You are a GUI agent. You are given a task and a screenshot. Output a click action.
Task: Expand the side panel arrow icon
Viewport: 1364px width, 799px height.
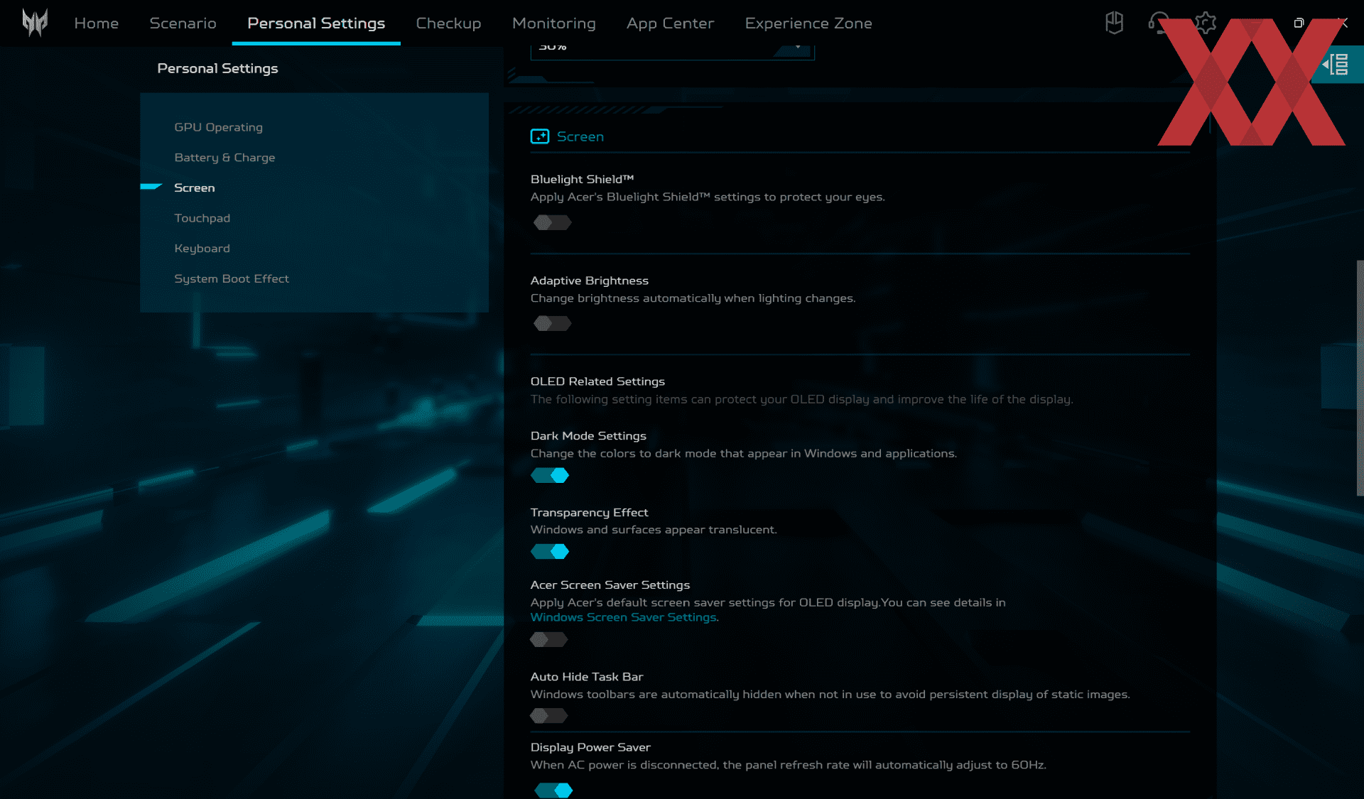tap(1336, 65)
